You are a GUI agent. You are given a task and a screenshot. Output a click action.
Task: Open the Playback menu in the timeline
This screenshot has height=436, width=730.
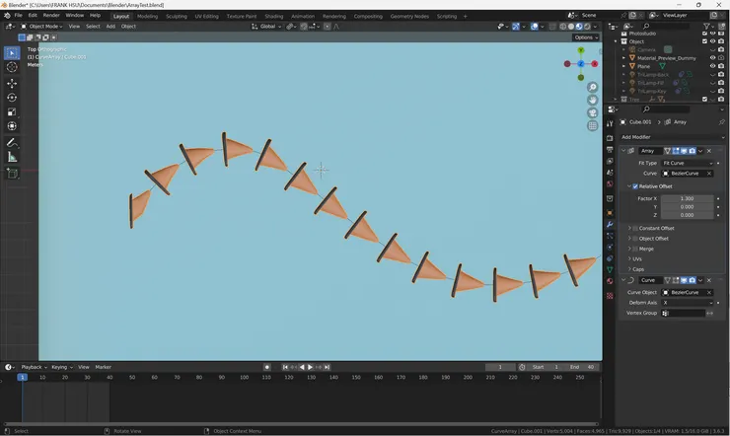32,367
